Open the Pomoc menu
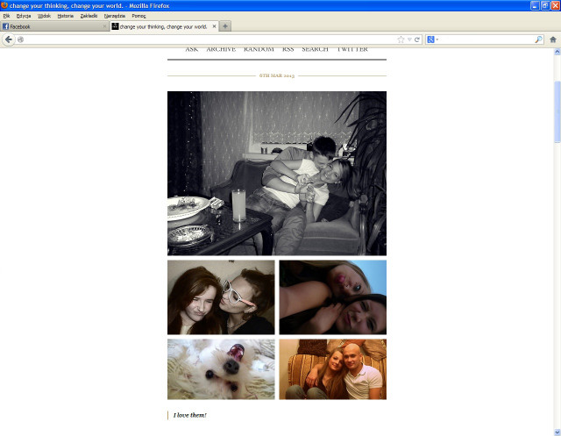Screen dimensions: 561x436 (138, 16)
